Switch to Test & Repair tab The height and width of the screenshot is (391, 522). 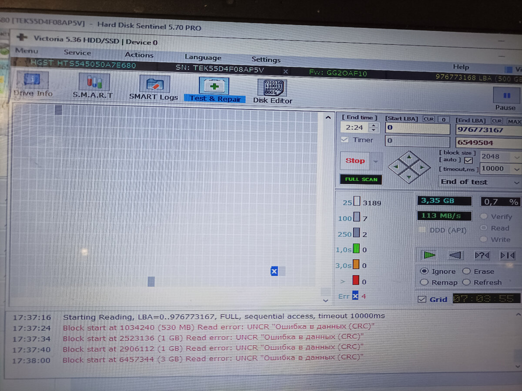215,90
